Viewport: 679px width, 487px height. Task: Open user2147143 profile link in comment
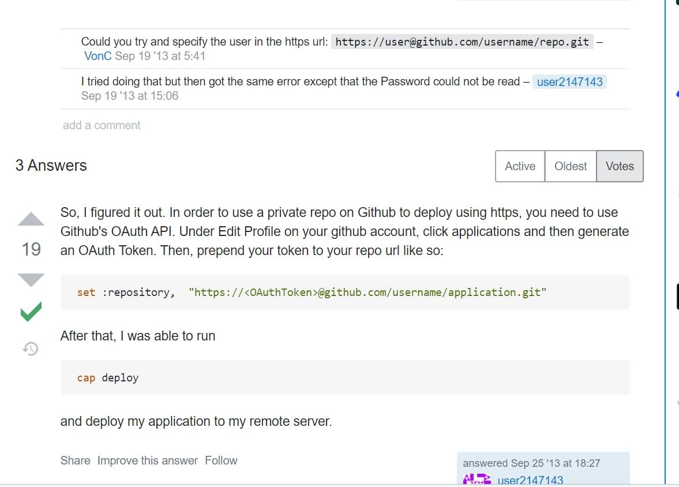pos(569,82)
